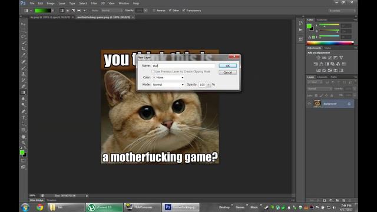This screenshot has width=377, height=212.
Task: Add a Curves adjustment
Action: coord(330,58)
